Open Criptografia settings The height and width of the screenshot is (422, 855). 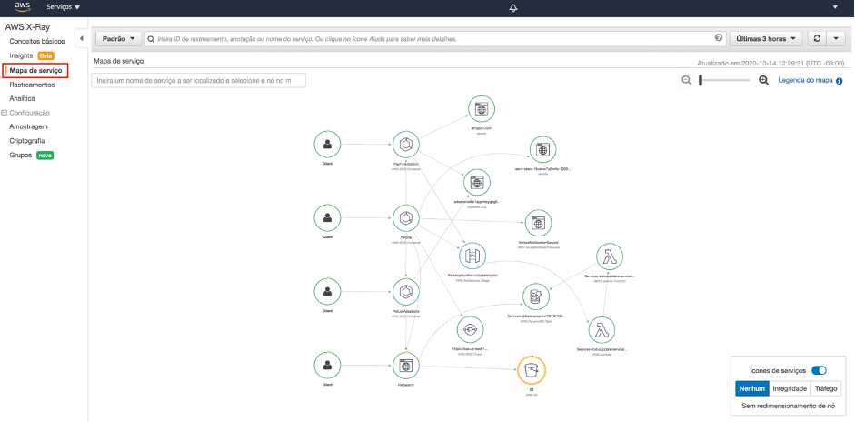(27, 141)
